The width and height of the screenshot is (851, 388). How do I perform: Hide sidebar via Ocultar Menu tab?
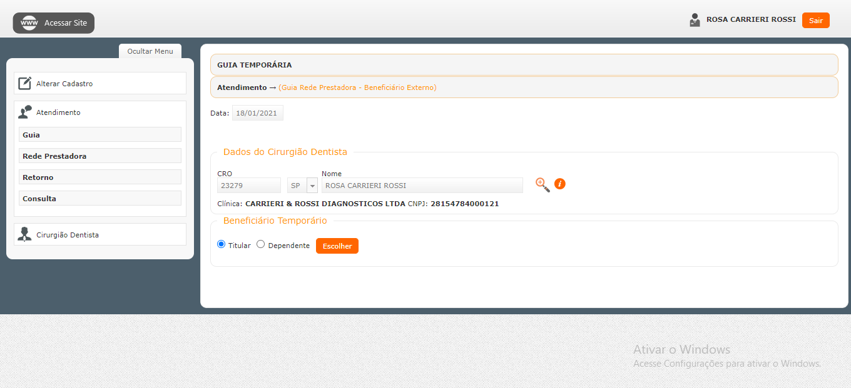click(150, 51)
